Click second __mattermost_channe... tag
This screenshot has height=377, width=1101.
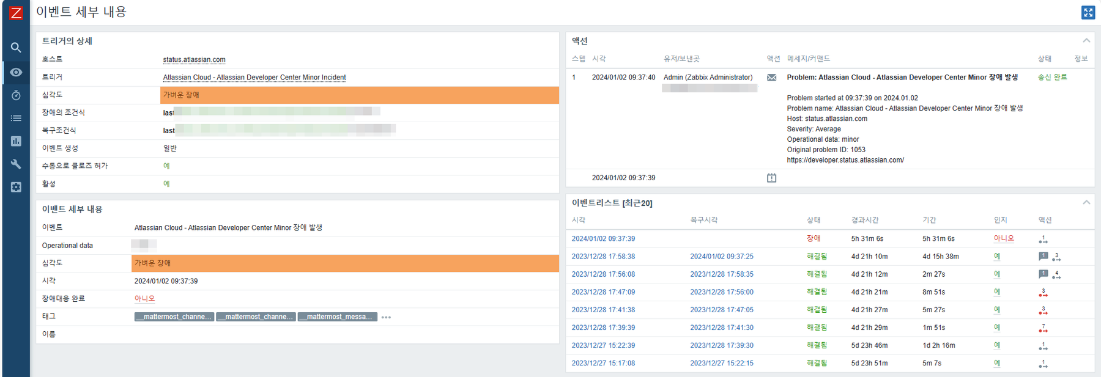(256, 317)
